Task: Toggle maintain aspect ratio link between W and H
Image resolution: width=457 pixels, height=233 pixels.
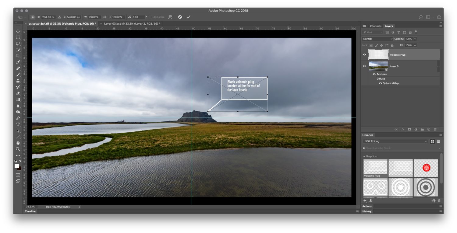Action: pyautogui.click(x=105, y=17)
